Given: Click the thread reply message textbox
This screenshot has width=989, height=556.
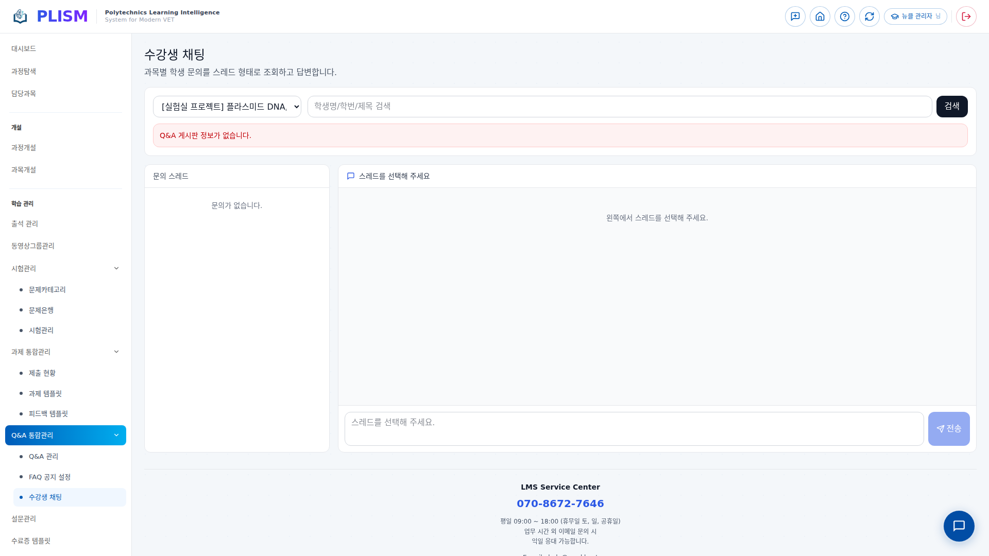Looking at the screenshot, I should click(634, 428).
